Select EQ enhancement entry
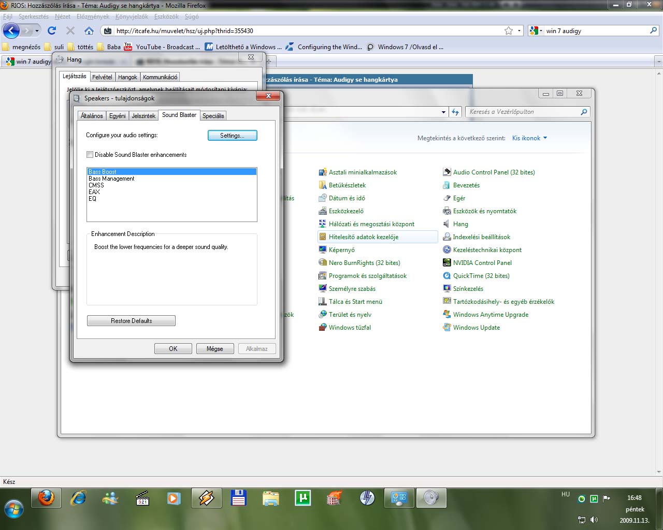663x530 pixels. (x=172, y=199)
